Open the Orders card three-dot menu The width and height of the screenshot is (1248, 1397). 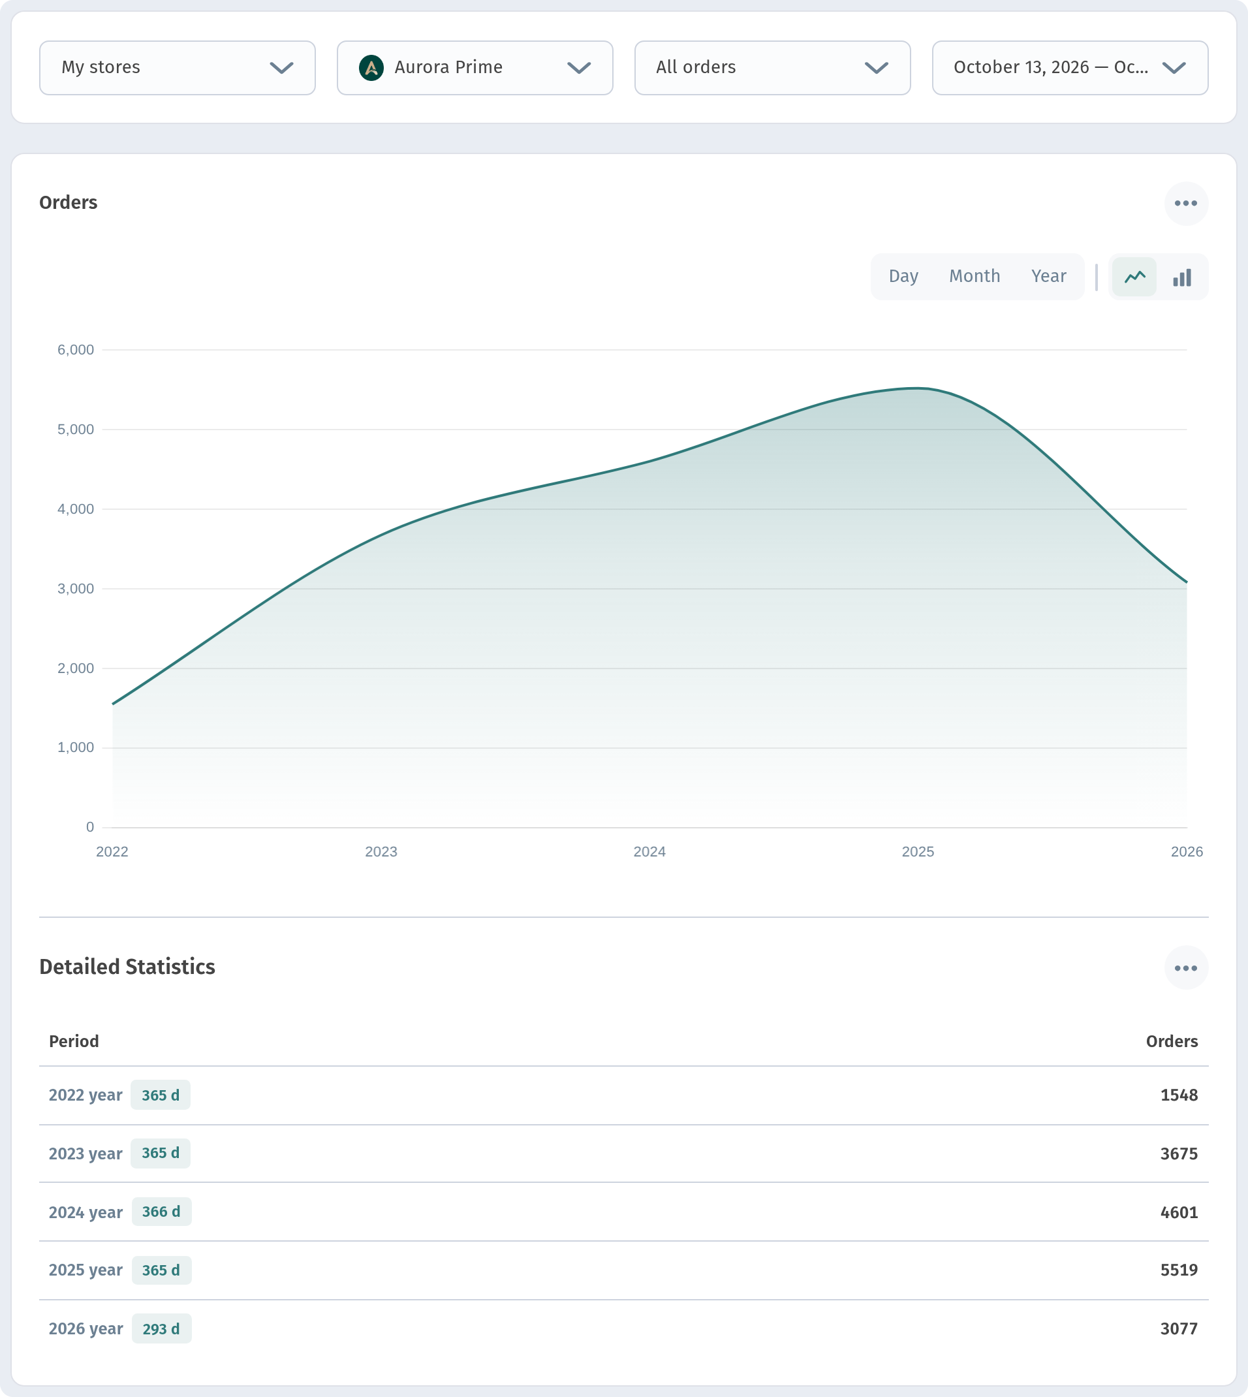pos(1185,203)
